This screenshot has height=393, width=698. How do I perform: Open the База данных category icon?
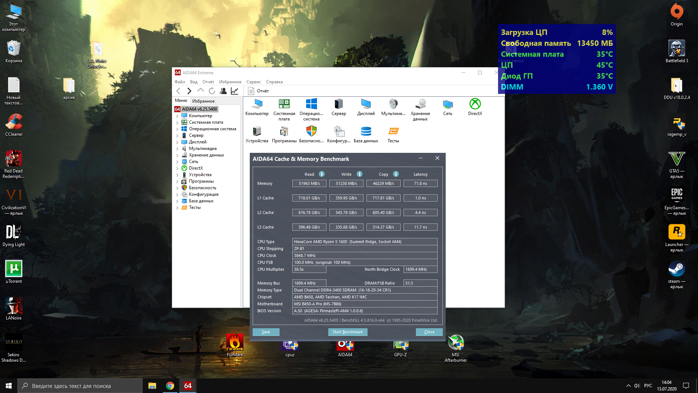[x=366, y=134]
